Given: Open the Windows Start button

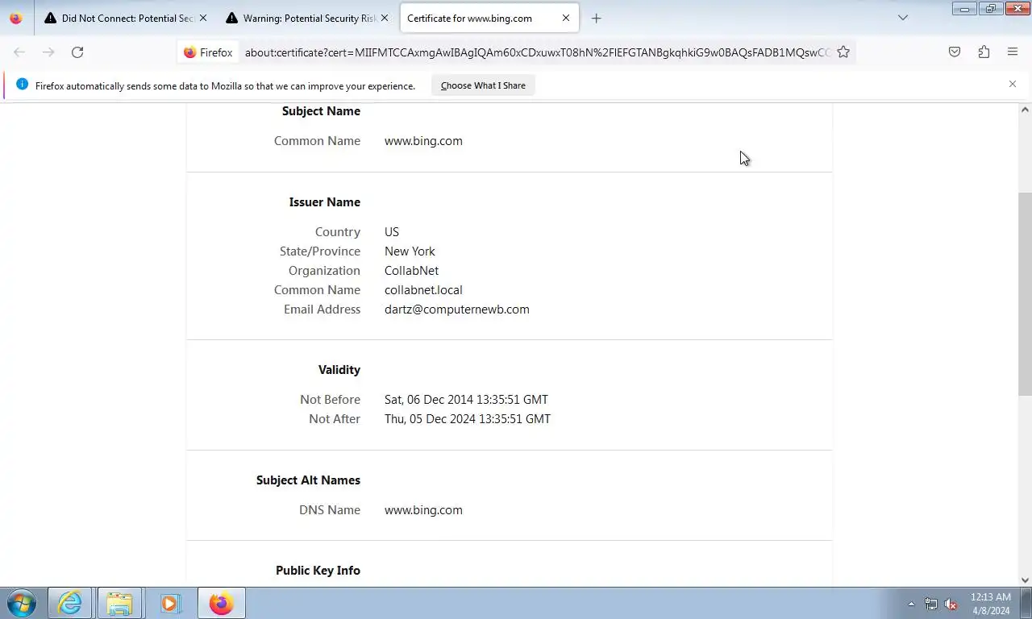Looking at the screenshot, I should coord(22,603).
